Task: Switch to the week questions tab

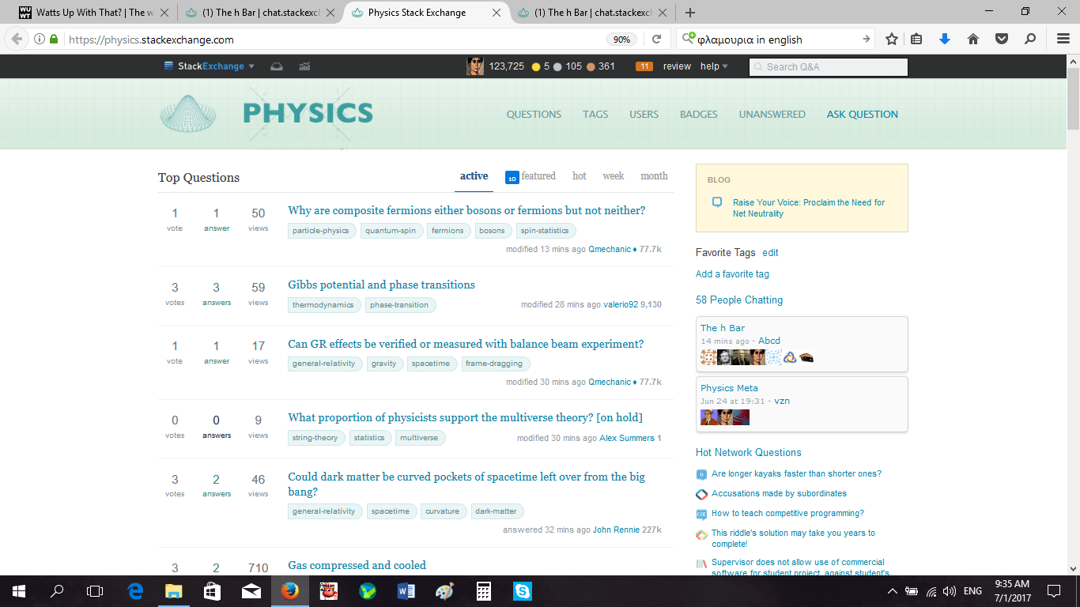Action: 614,176
